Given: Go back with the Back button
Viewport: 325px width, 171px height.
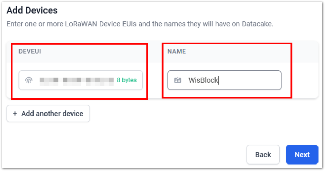Looking at the screenshot, I should pos(263,155).
